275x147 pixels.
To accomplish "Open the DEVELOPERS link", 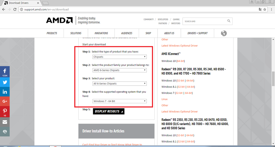I will pos(163,19).
